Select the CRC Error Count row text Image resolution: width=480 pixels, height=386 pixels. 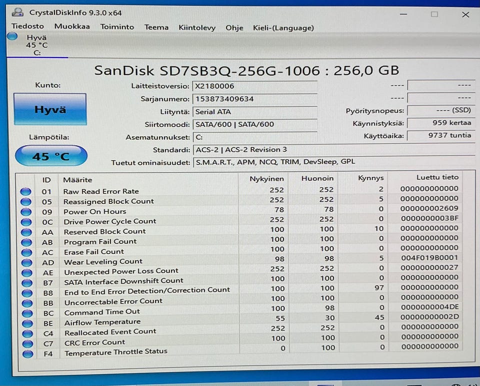tap(95, 342)
